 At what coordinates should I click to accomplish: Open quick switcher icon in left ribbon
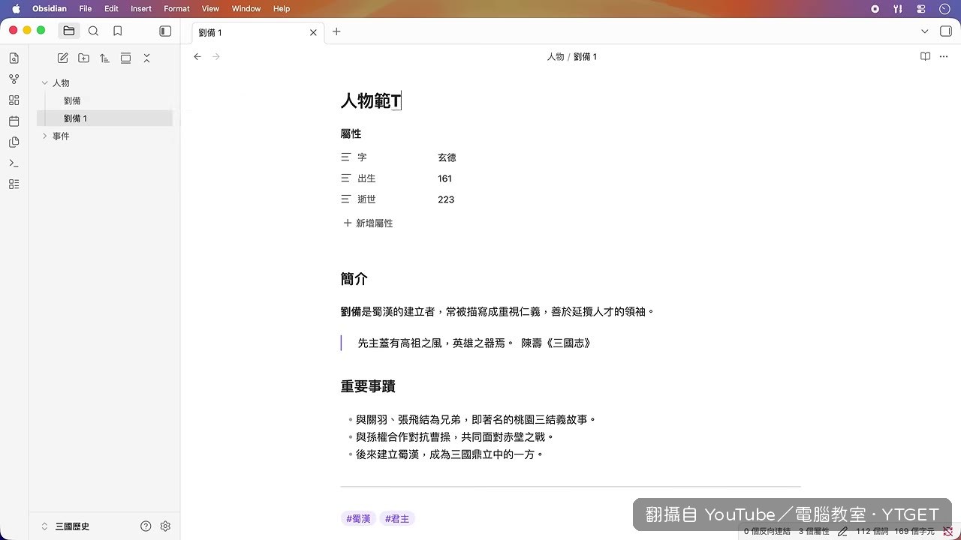point(14,58)
